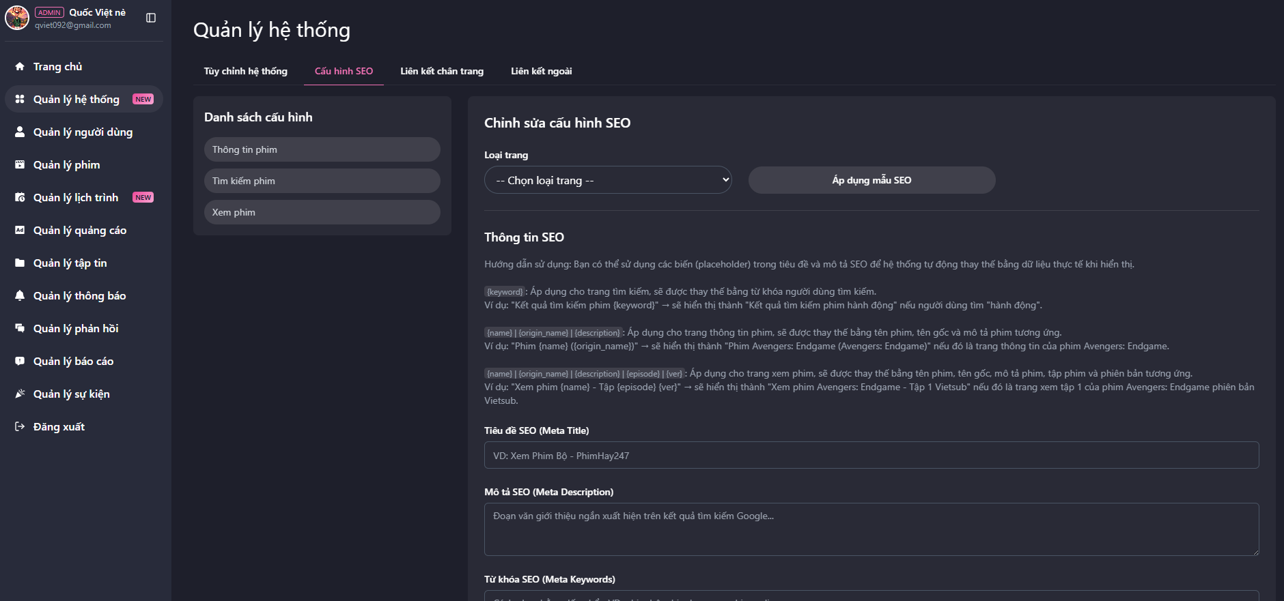1284x601 pixels.
Task: Click the NEW badge beside Quản lý lịch trình
Action: [x=143, y=197]
